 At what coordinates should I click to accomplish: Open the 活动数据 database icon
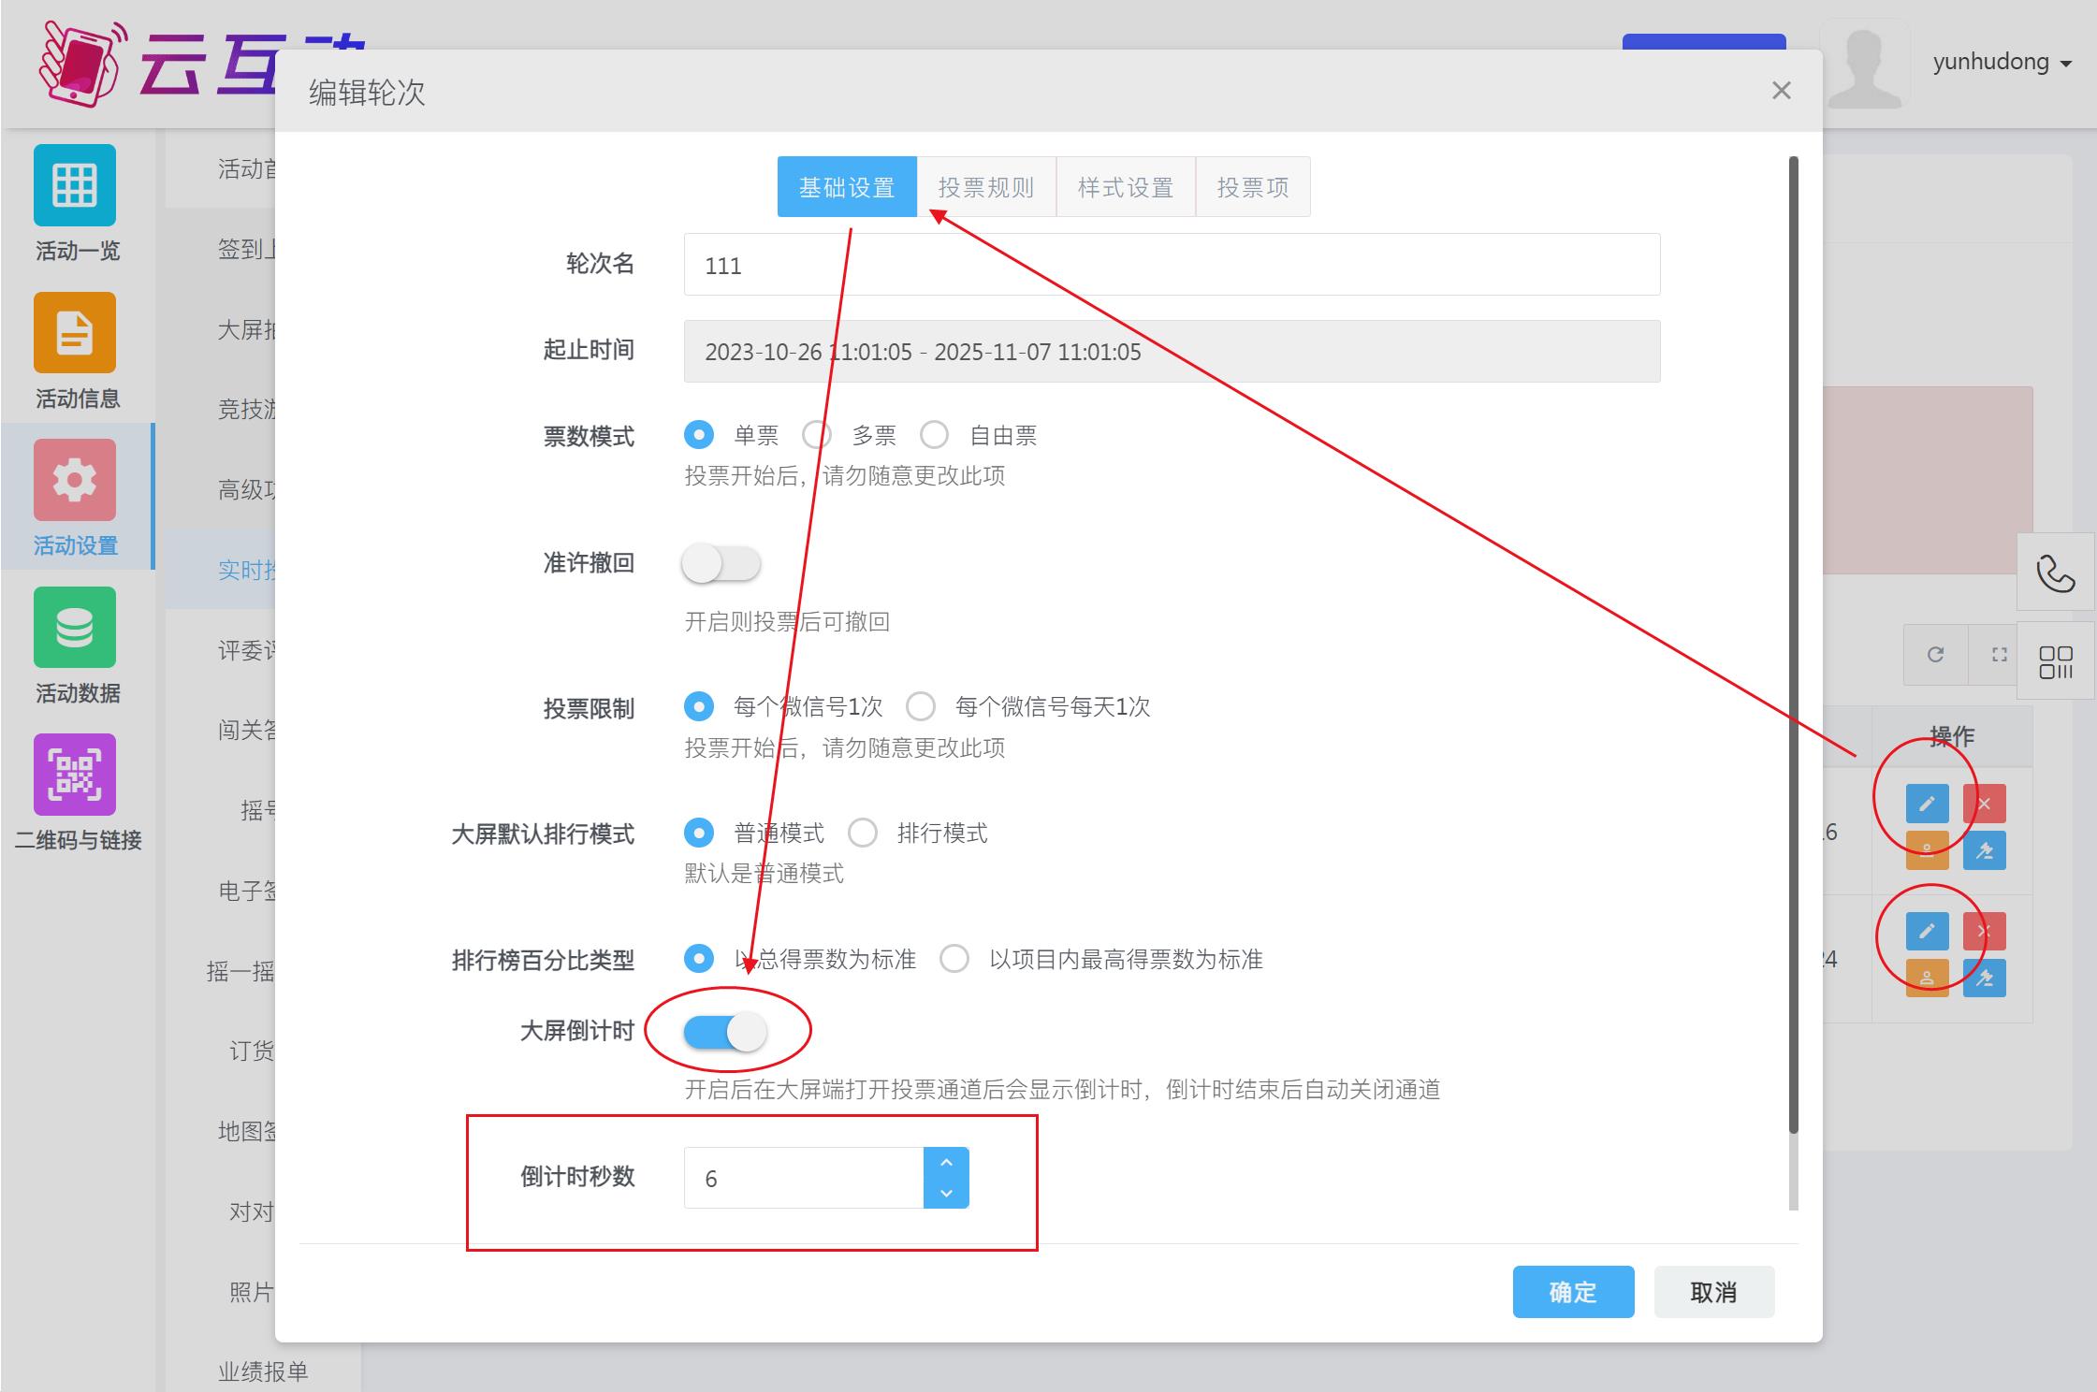click(x=75, y=627)
